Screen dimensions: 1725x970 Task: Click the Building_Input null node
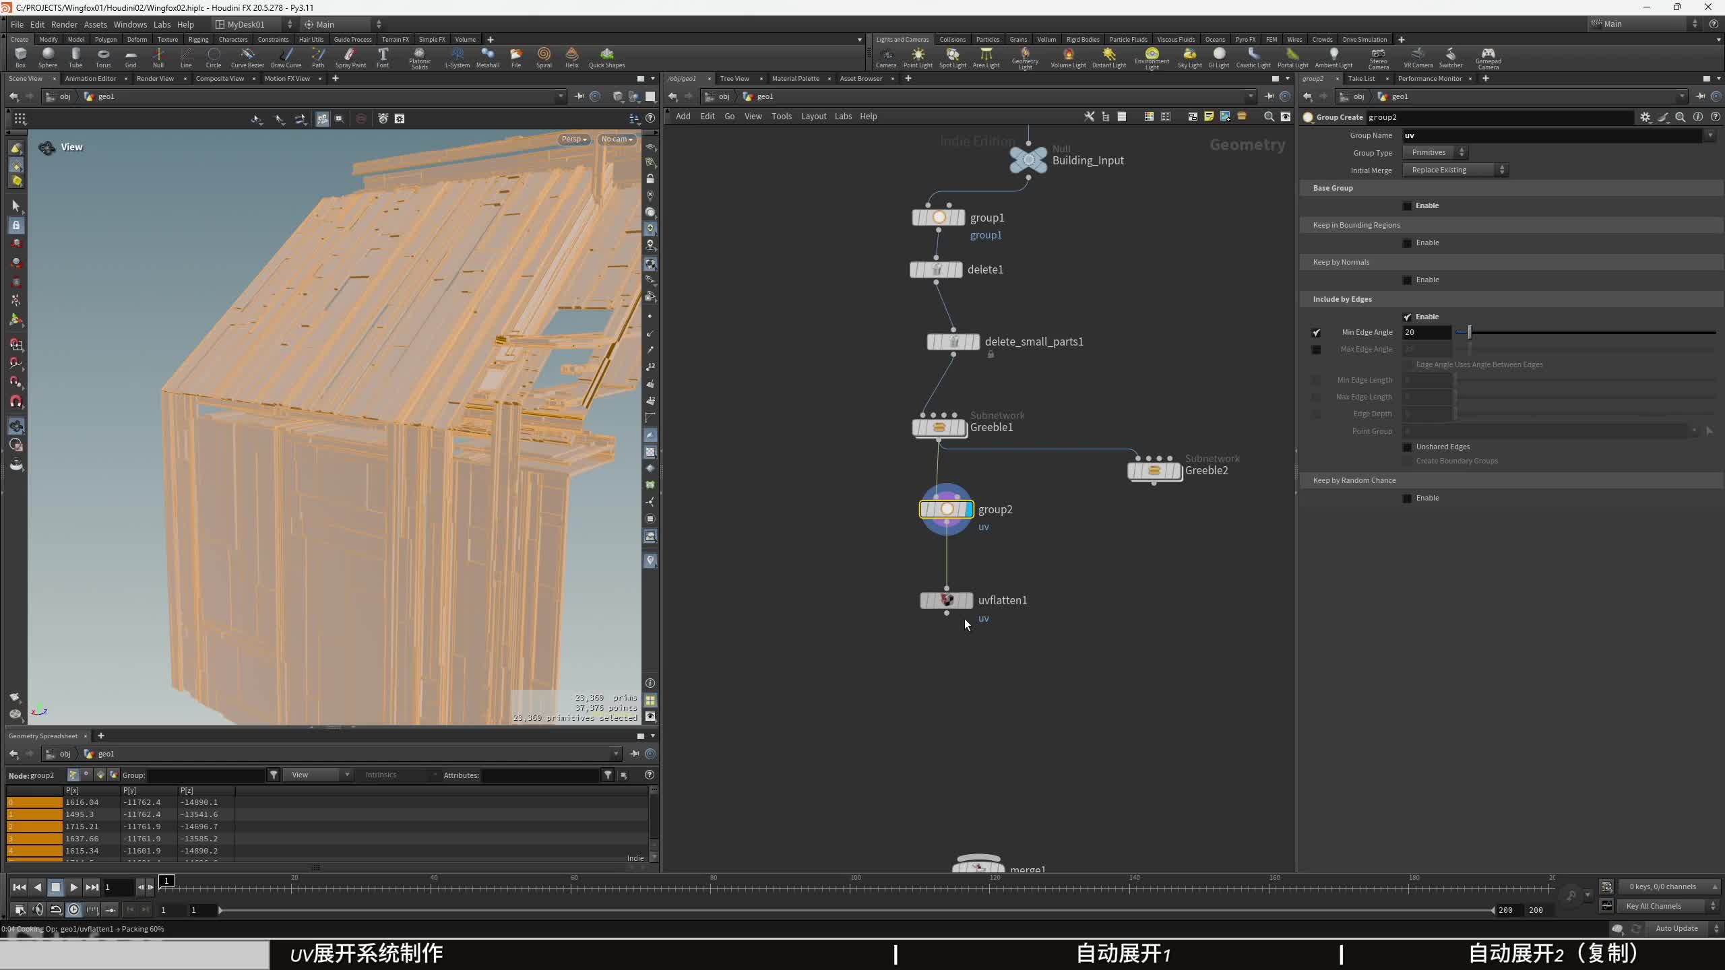click(1028, 160)
